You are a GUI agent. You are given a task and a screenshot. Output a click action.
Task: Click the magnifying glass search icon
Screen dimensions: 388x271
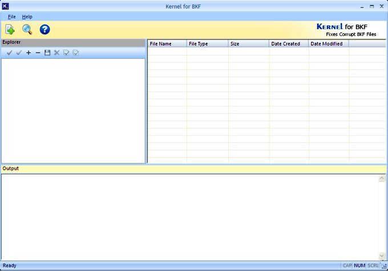click(x=27, y=30)
